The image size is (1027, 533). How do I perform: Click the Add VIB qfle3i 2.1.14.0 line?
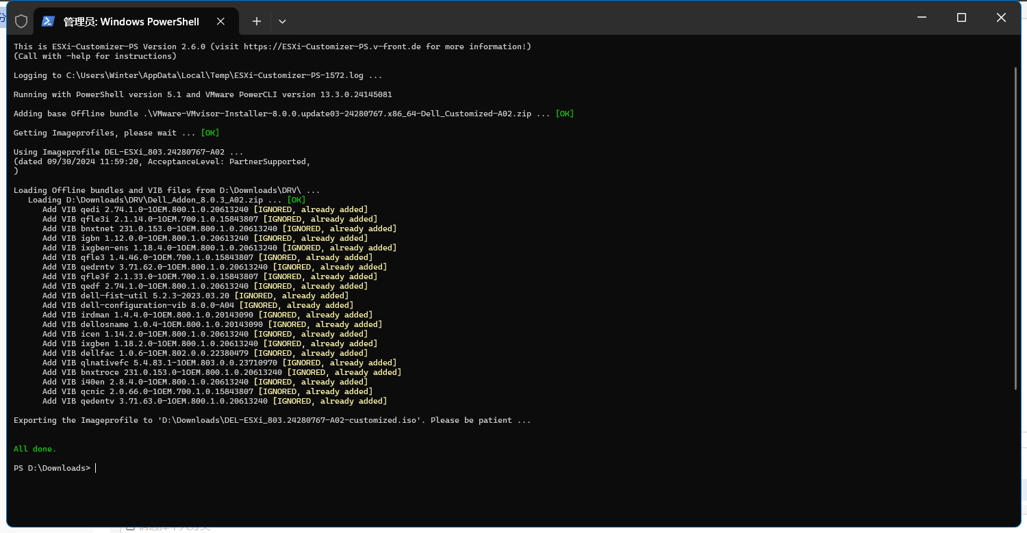210,219
